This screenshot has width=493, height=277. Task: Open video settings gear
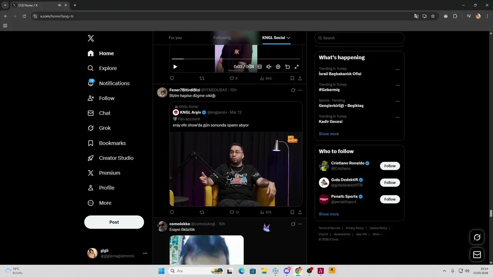click(278, 67)
